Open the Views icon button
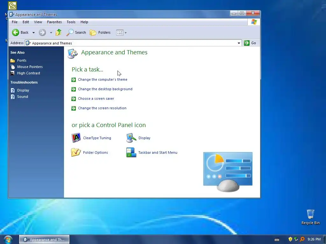 [x=120, y=33]
